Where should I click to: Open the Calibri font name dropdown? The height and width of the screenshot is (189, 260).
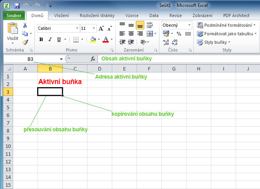point(77,28)
